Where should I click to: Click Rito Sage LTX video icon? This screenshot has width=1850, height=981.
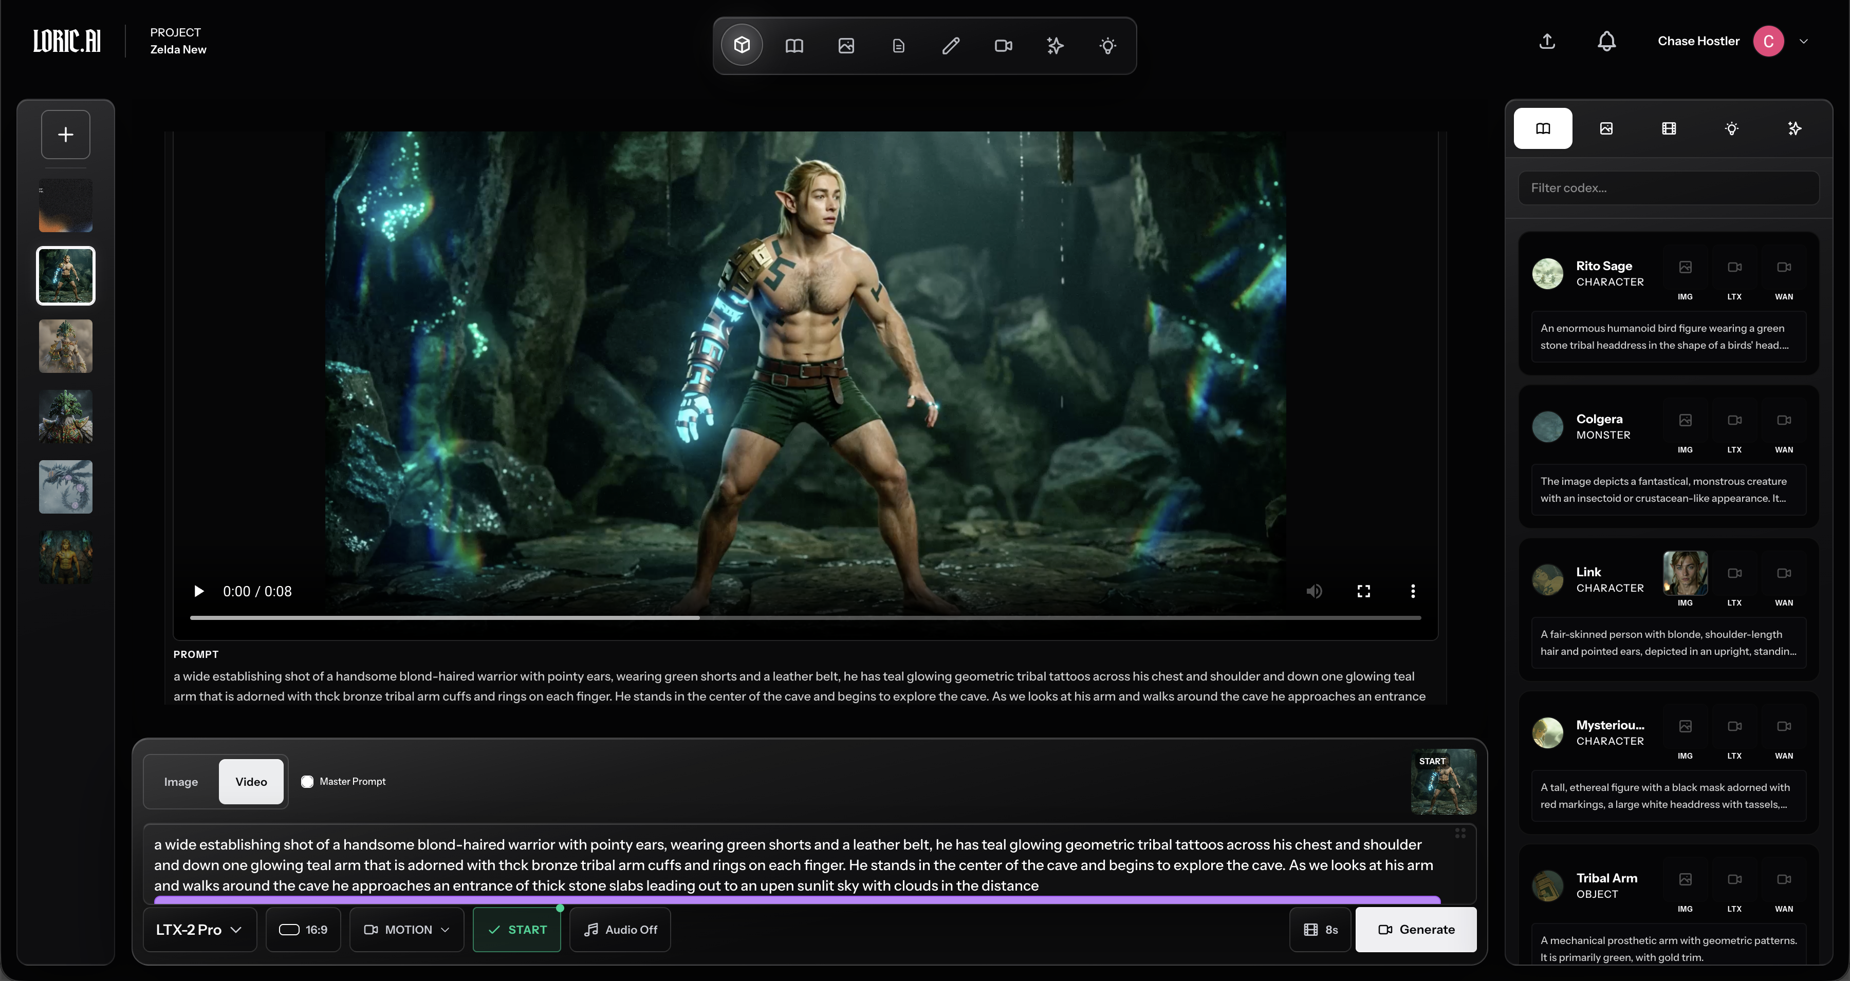(1734, 268)
